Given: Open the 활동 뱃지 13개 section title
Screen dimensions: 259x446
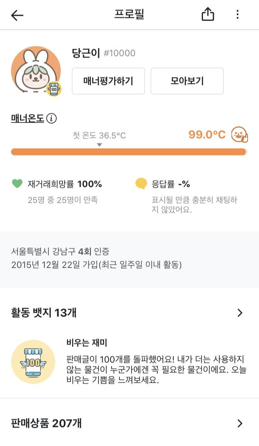Looking at the screenshot, I should pos(44,313).
